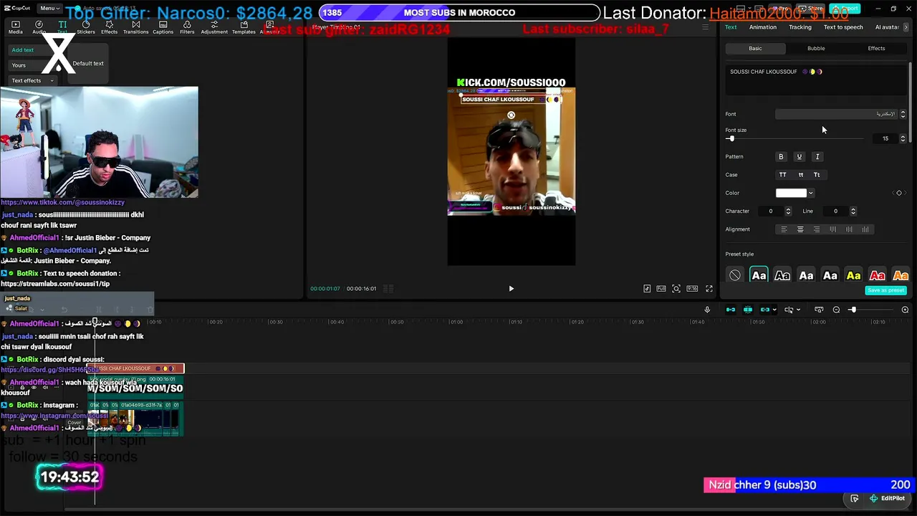Screen dimensions: 917x516
Task: Open the streamlabs tip link
Action: pyautogui.click(x=55, y=284)
